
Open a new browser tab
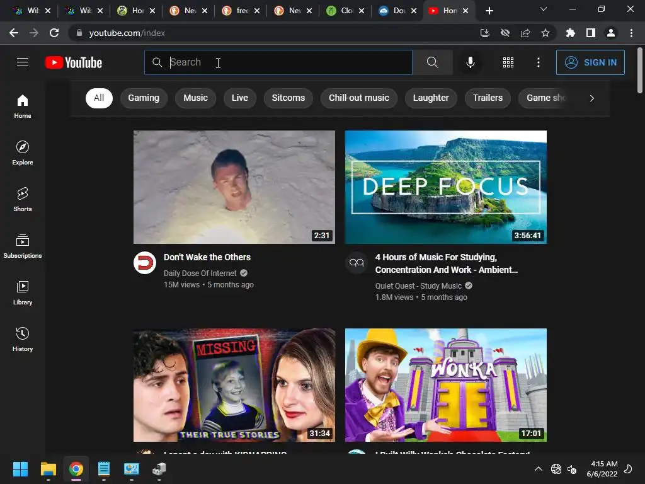click(x=489, y=11)
